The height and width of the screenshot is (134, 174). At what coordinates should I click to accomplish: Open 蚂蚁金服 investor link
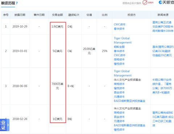coord(119,47)
